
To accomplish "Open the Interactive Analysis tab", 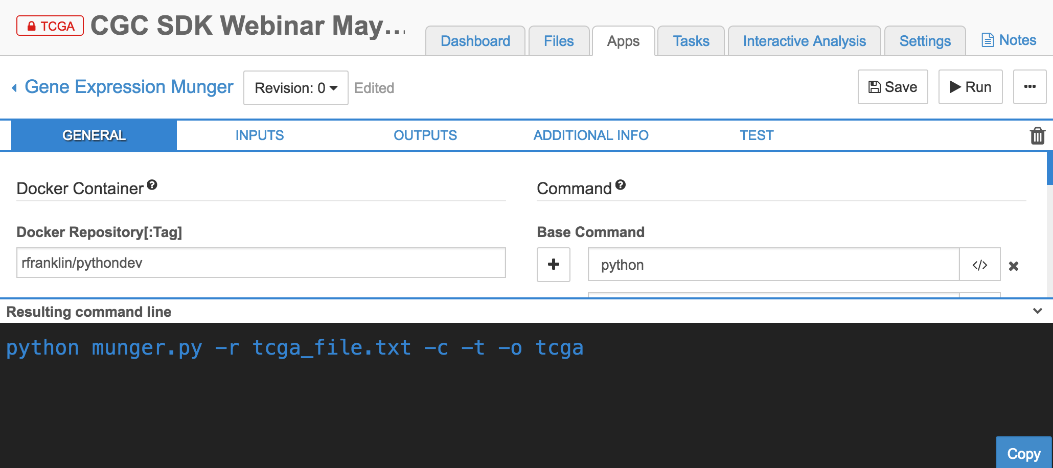I will (805, 41).
